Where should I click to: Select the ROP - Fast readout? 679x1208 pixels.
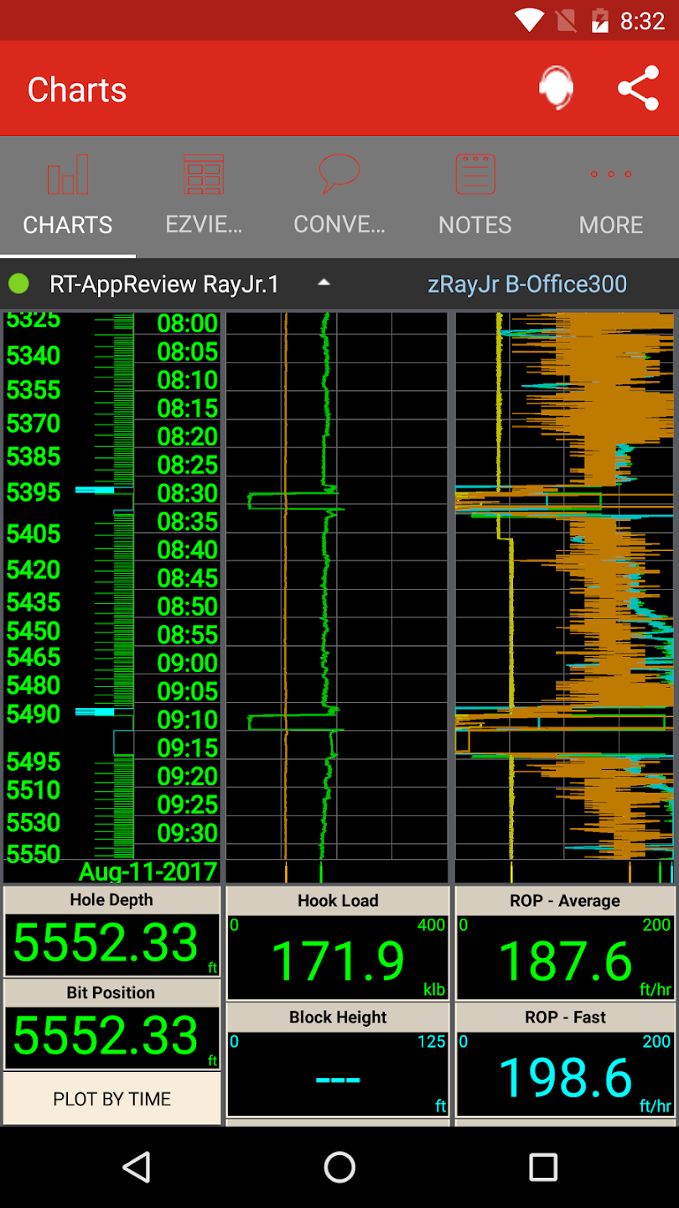coord(565,1060)
